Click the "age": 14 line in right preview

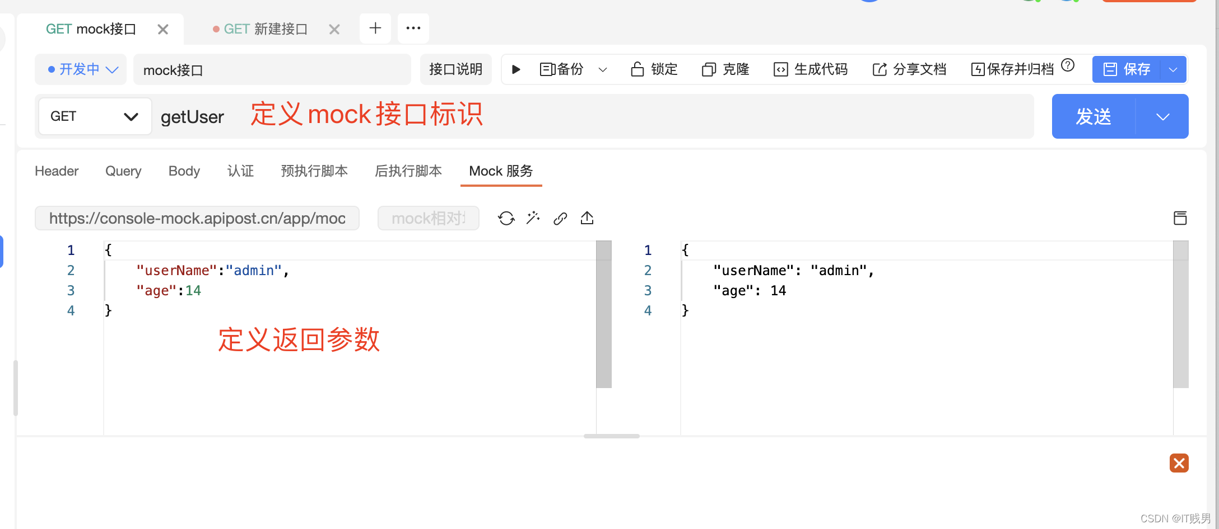750,291
